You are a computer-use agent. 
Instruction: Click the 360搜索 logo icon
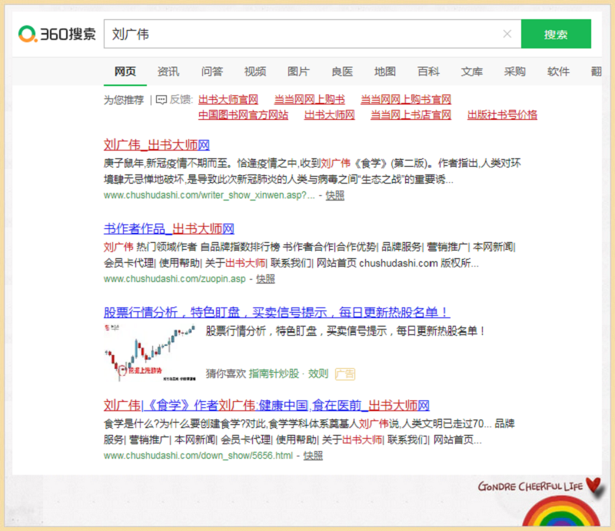pyautogui.click(x=28, y=34)
